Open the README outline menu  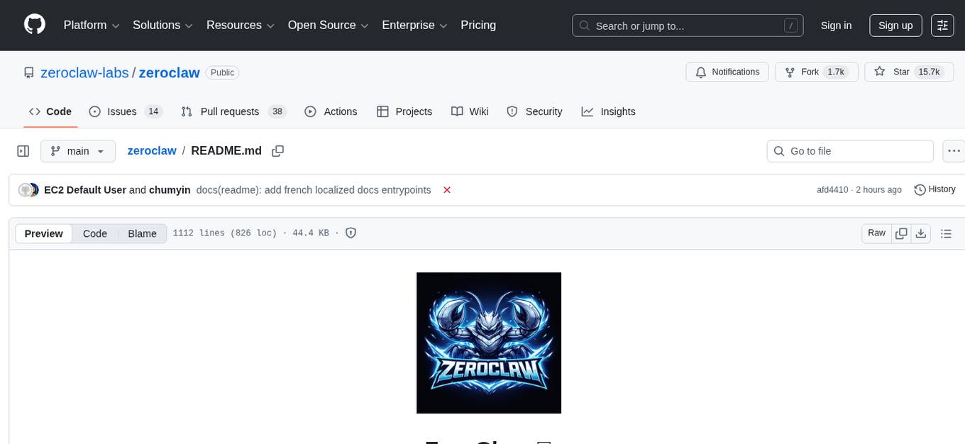[x=947, y=233]
